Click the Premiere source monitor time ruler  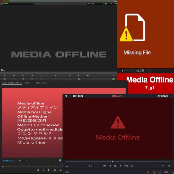pyautogui.click(x=32, y=165)
